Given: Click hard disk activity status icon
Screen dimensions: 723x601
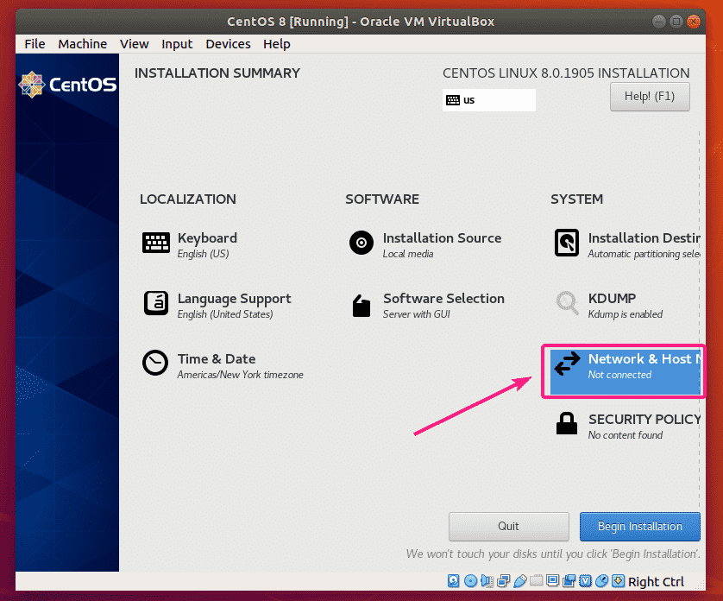Looking at the screenshot, I should [453, 580].
